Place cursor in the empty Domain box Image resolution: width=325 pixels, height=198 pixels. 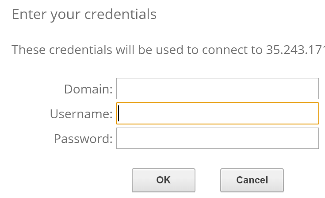pyautogui.click(x=217, y=89)
